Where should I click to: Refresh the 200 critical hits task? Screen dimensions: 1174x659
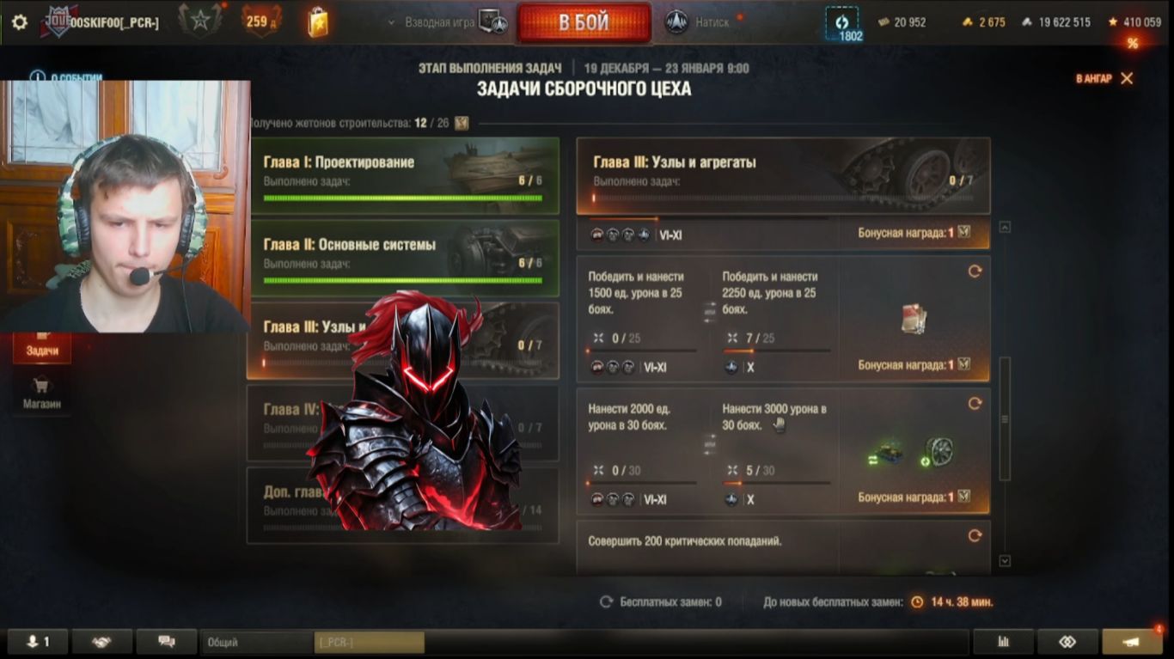click(975, 535)
